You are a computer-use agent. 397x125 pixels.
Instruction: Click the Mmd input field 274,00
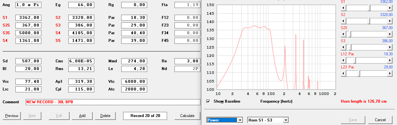tap(134, 61)
